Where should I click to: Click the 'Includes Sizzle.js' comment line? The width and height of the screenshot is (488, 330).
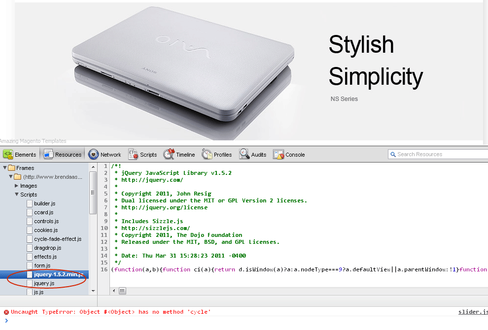click(152, 222)
